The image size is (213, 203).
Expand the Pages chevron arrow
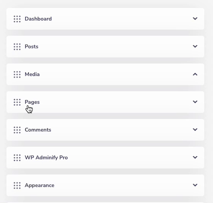click(x=195, y=102)
